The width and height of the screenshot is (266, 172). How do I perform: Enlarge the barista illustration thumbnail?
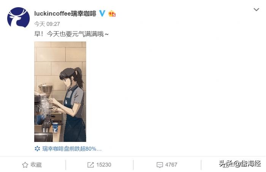coord(60,92)
